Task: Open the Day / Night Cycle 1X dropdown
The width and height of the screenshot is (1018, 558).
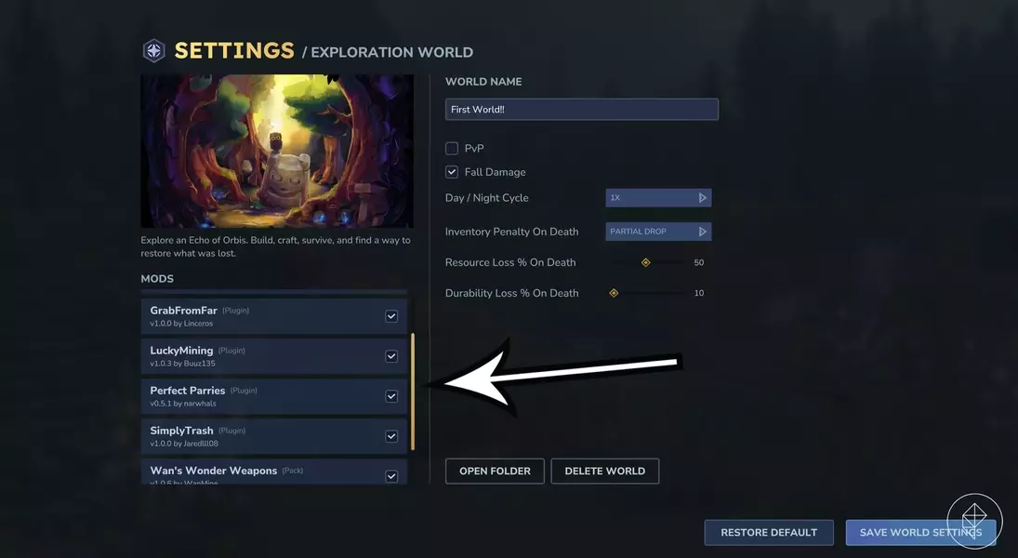Action: (658, 198)
